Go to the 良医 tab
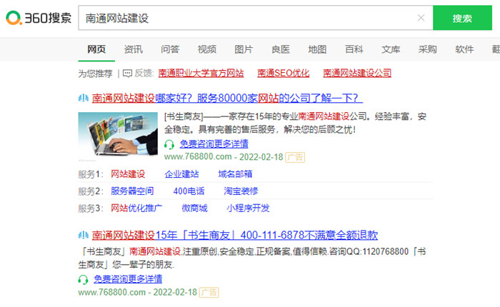Screen dimensions: 500x307 point(281,49)
